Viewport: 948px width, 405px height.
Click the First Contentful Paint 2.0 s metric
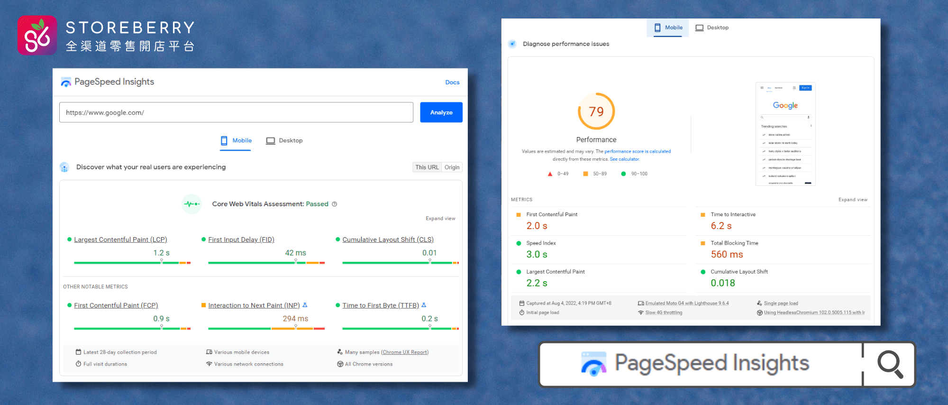click(x=599, y=221)
